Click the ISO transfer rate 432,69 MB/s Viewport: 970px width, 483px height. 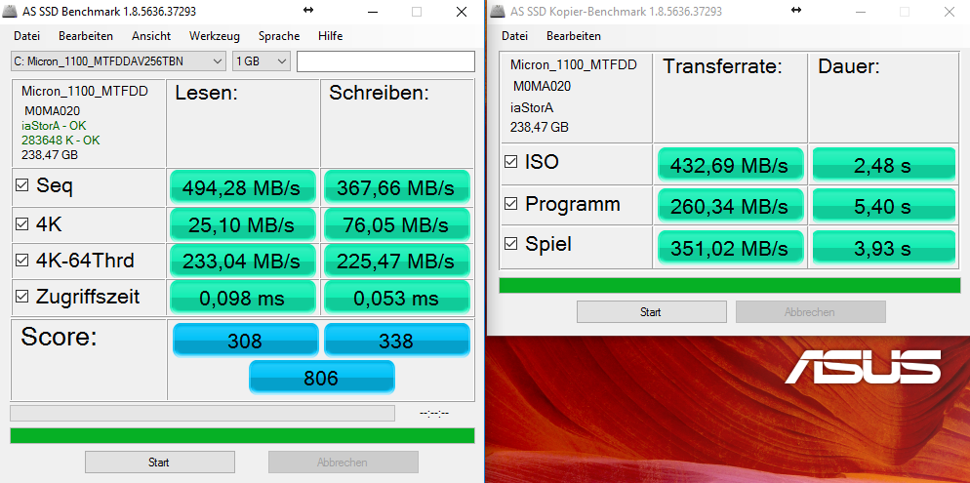click(x=731, y=165)
